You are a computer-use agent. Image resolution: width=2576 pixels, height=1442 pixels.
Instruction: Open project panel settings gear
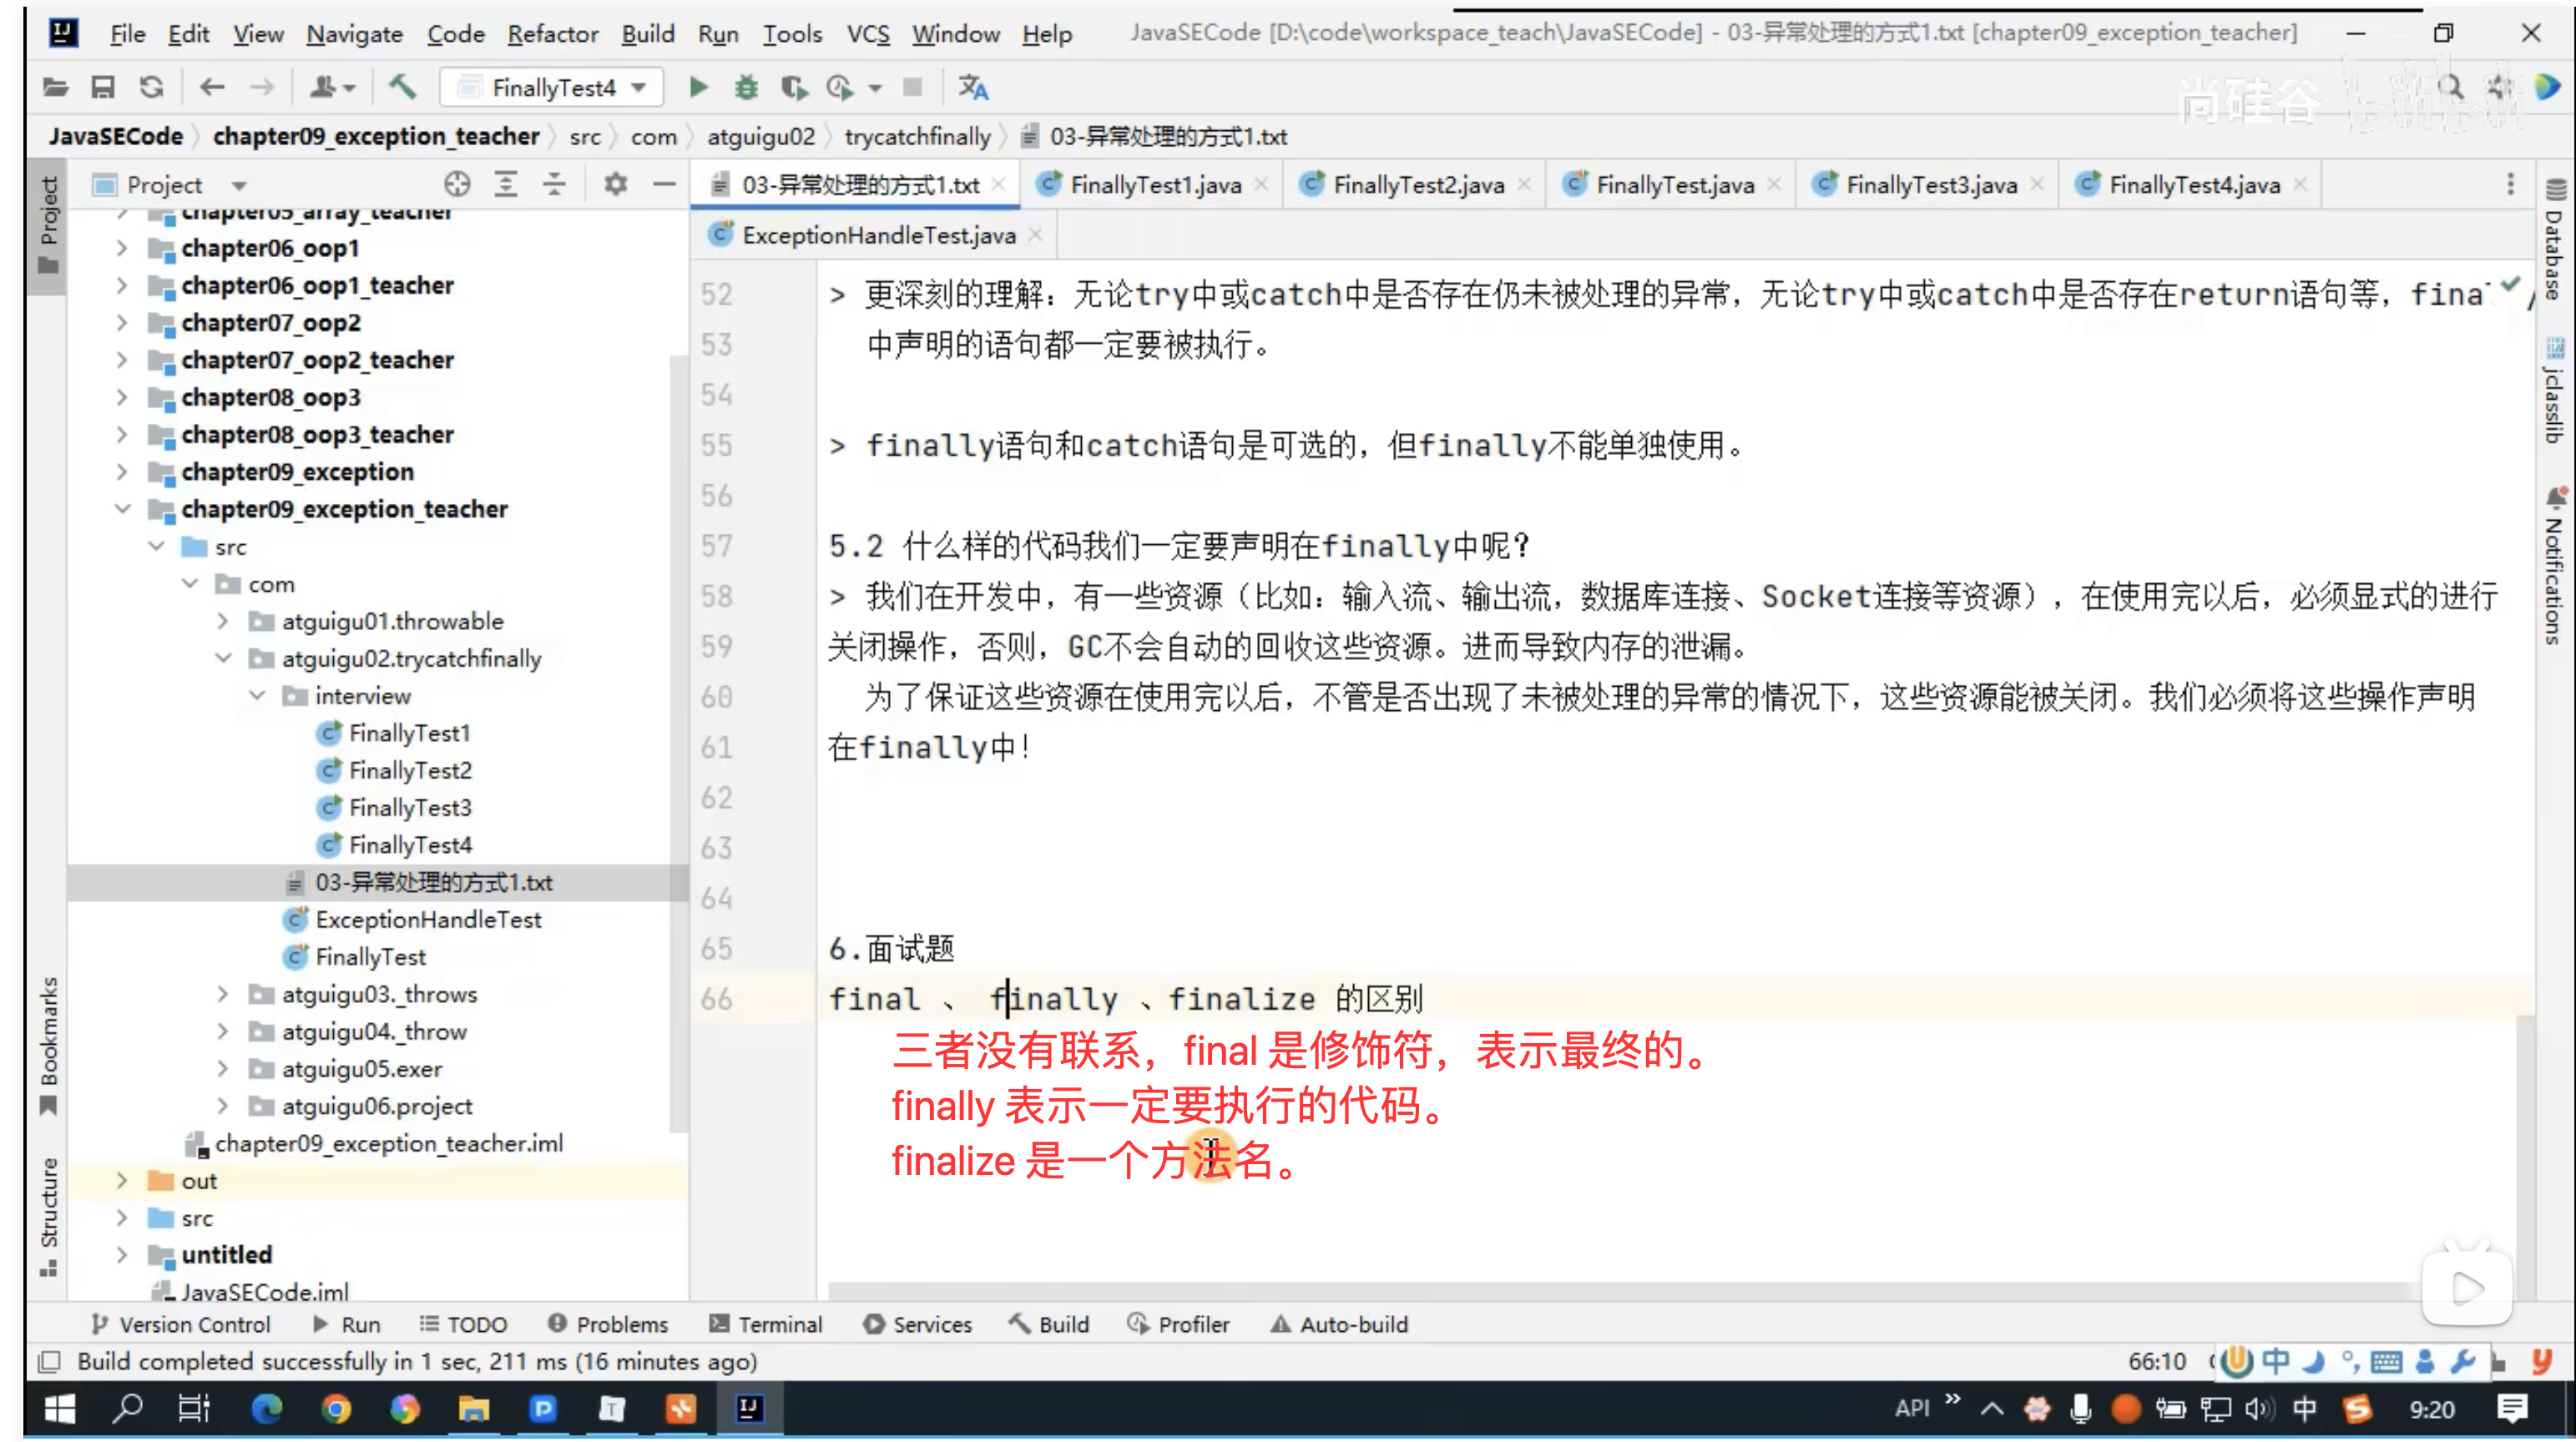coord(615,184)
